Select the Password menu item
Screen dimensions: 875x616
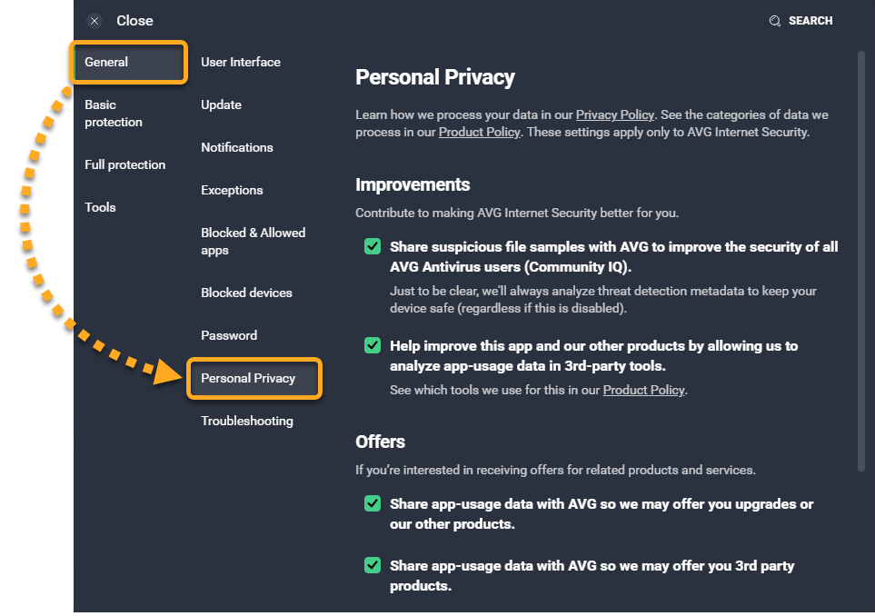(229, 335)
